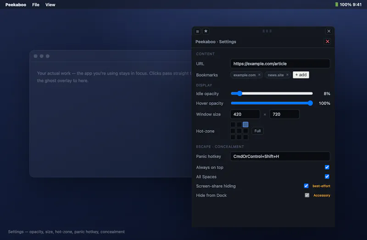Open the View menu

pos(50,5)
